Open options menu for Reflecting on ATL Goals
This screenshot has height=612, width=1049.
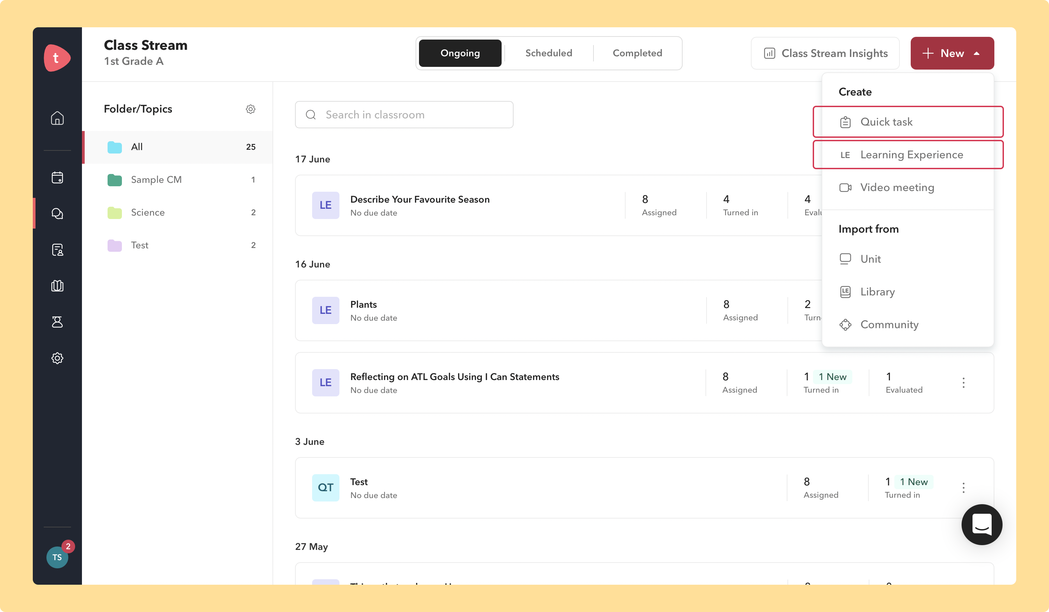coord(963,382)
